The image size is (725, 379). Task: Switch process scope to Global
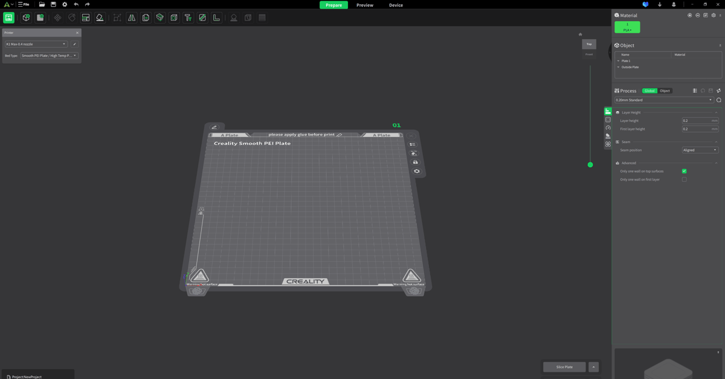[649, 91]
